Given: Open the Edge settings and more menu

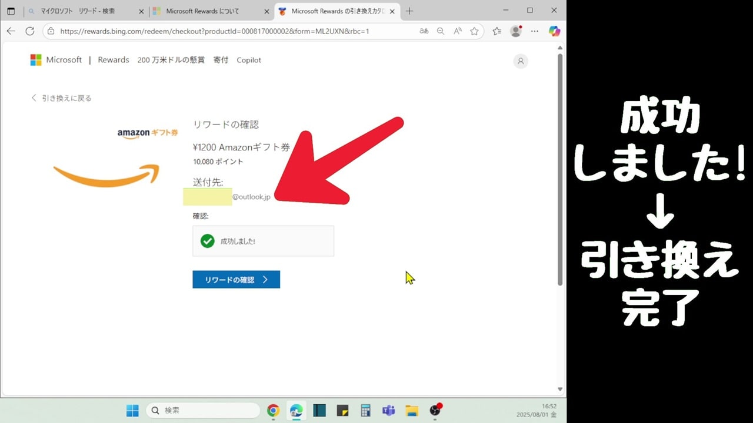Looking at the screenshot, I should pyautogui.click(x=534, y=31).
